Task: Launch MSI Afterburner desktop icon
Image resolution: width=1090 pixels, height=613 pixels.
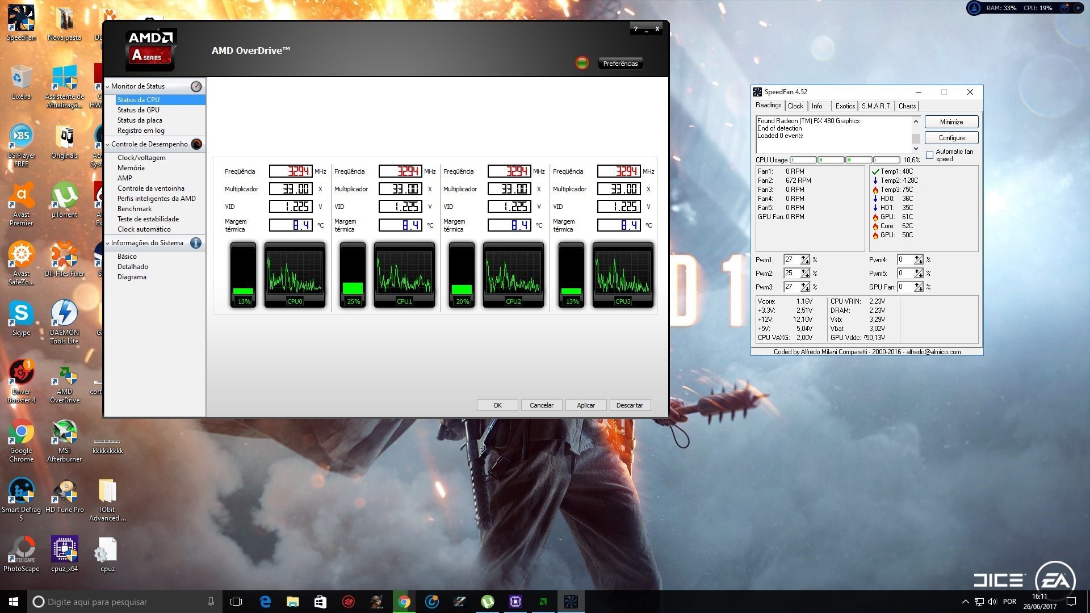Action: 64,440
